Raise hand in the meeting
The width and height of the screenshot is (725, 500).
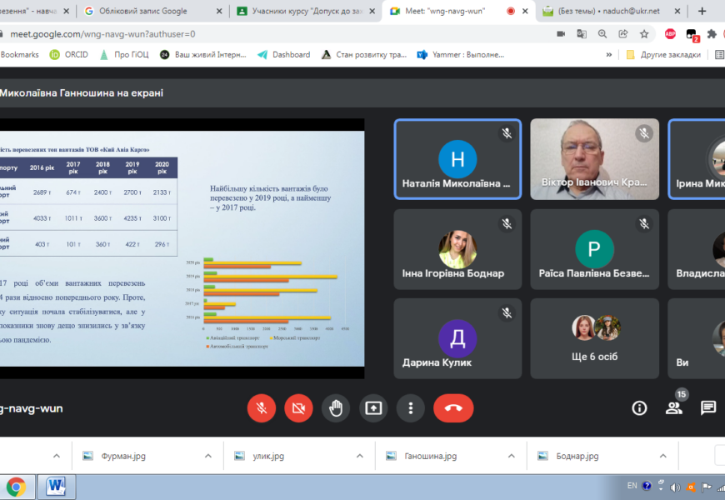[x=336, y=408]
